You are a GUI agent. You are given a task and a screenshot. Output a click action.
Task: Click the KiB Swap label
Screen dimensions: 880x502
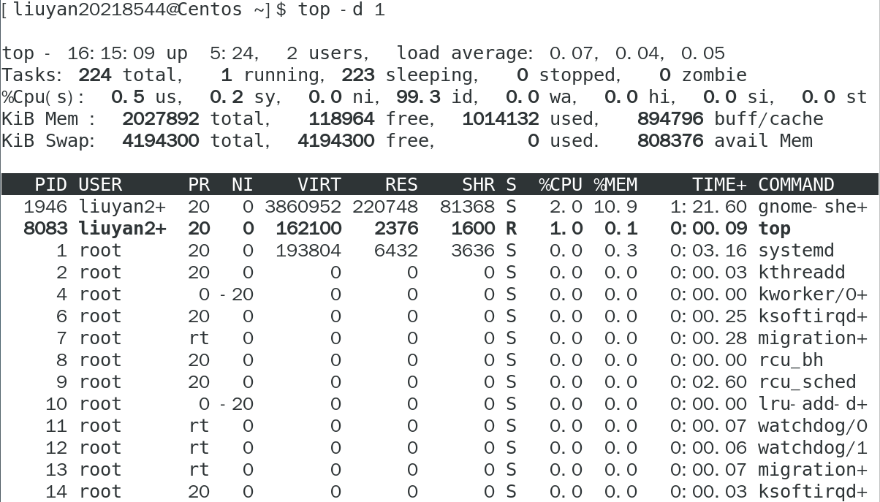48,141
